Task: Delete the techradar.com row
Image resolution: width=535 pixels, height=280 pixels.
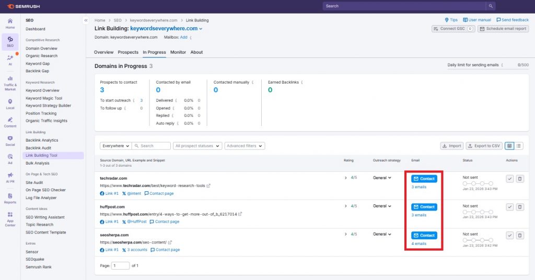Action: [x=520, y=179]
